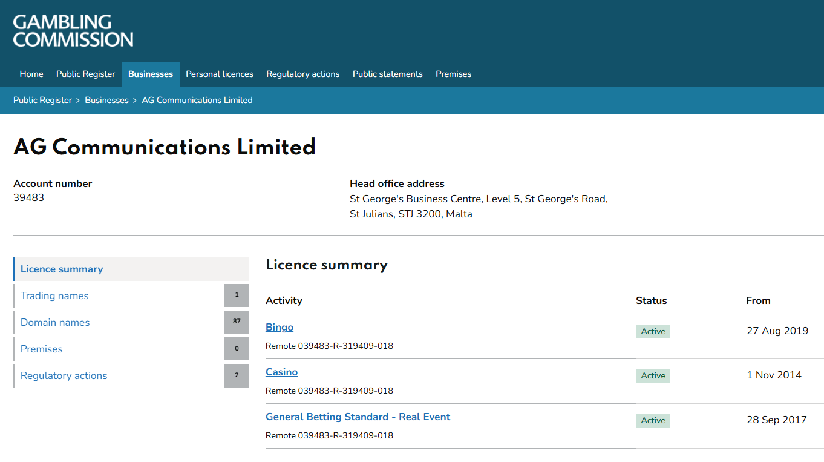Viewport: 824px width, 462px height.
Task: Click the Gambling Commission logo
Action: pyautogui.click(x=73, y=31)
